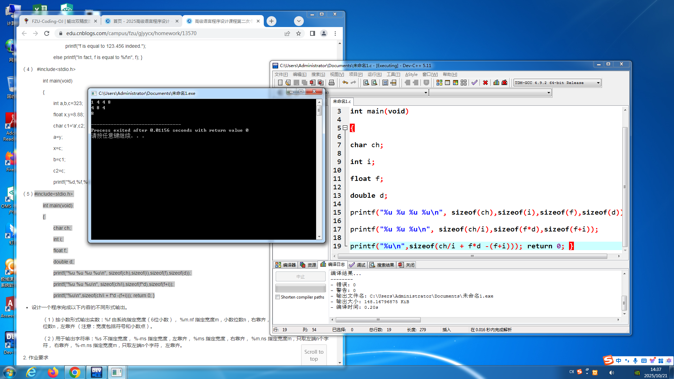Share this page from Chrome address bar

(287, 33)
